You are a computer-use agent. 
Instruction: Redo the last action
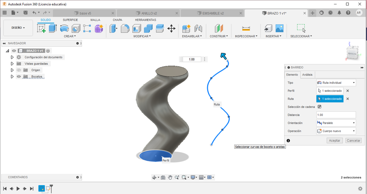45,13
